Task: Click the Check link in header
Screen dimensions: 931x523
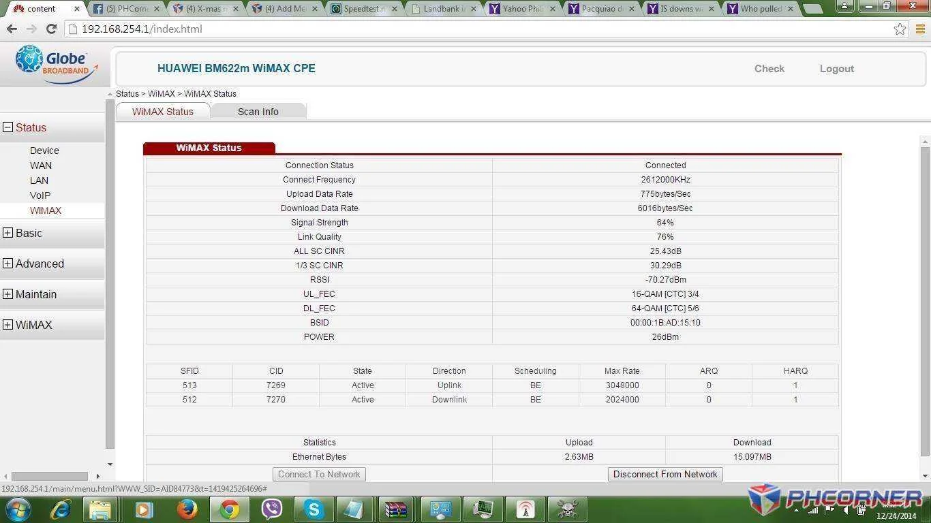Action: pyautogui.click(x=769, y=69)
